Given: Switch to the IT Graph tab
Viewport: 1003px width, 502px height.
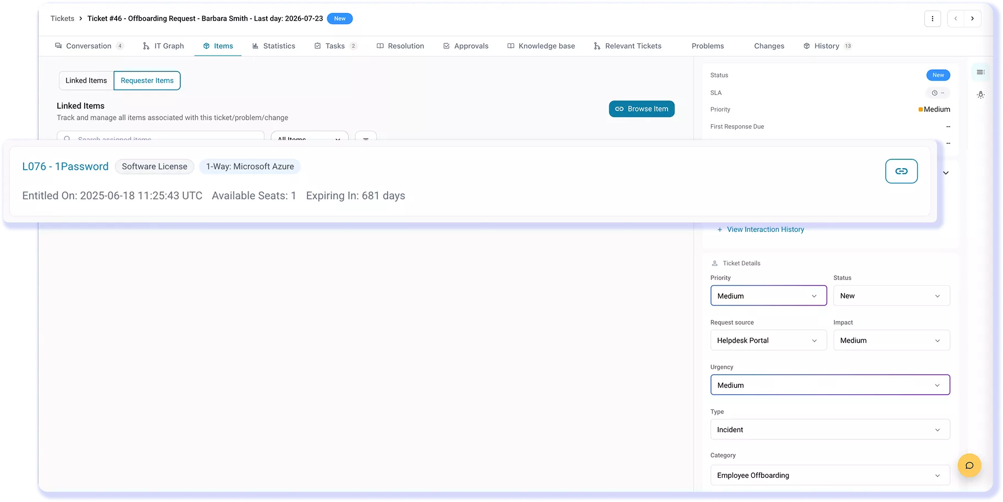Looking at the screenshot, I should pyautogui.click(x=163, y=46).
